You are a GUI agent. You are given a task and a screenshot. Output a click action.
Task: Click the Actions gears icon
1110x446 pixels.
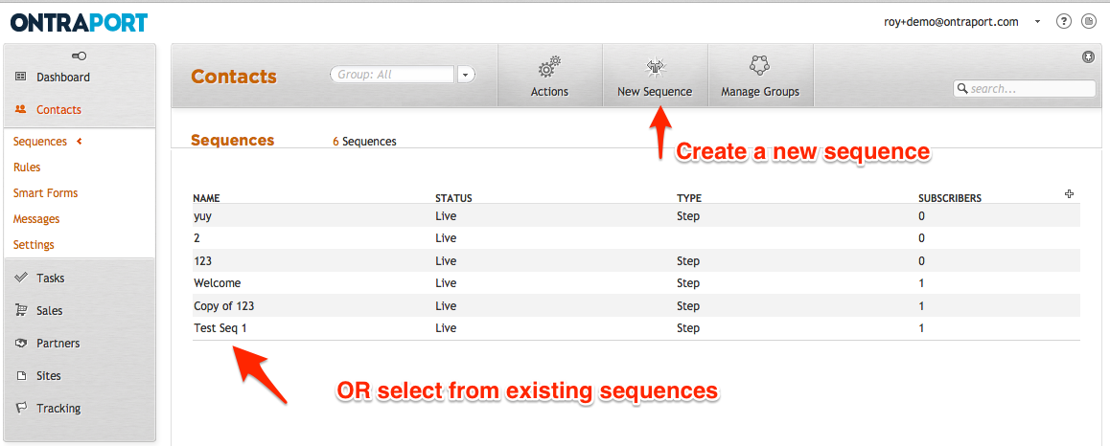549,68
